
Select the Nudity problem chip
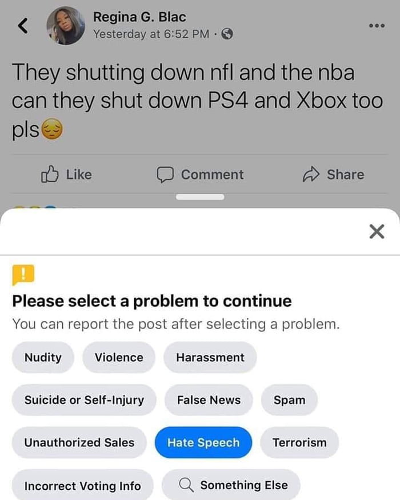[x=43, y=357]
